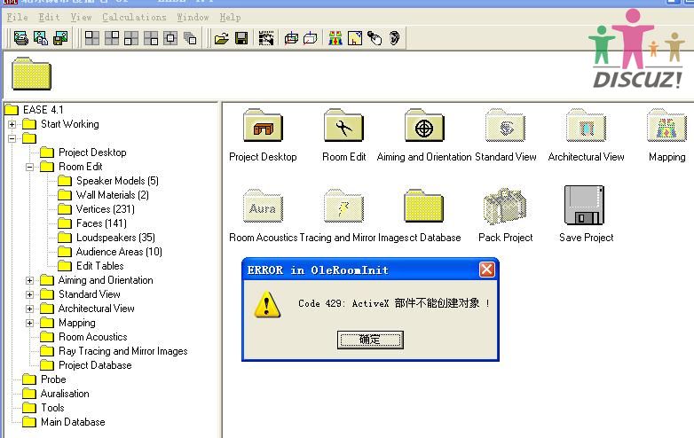Open the Help menu
Image resolution: width=694 pixels, height=438 pixels.
[230, 17]
